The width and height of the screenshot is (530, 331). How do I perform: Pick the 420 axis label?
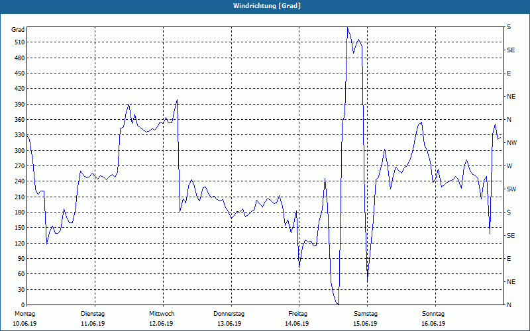pyautogui.click(x=20, y=89)
